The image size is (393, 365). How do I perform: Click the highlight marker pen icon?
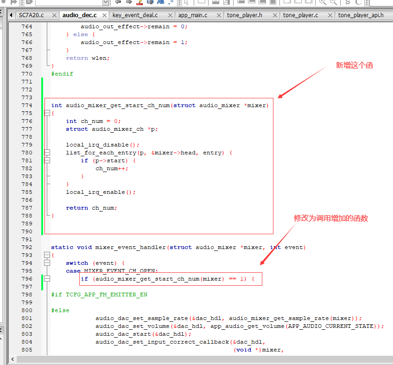click(x=139, y=2)
